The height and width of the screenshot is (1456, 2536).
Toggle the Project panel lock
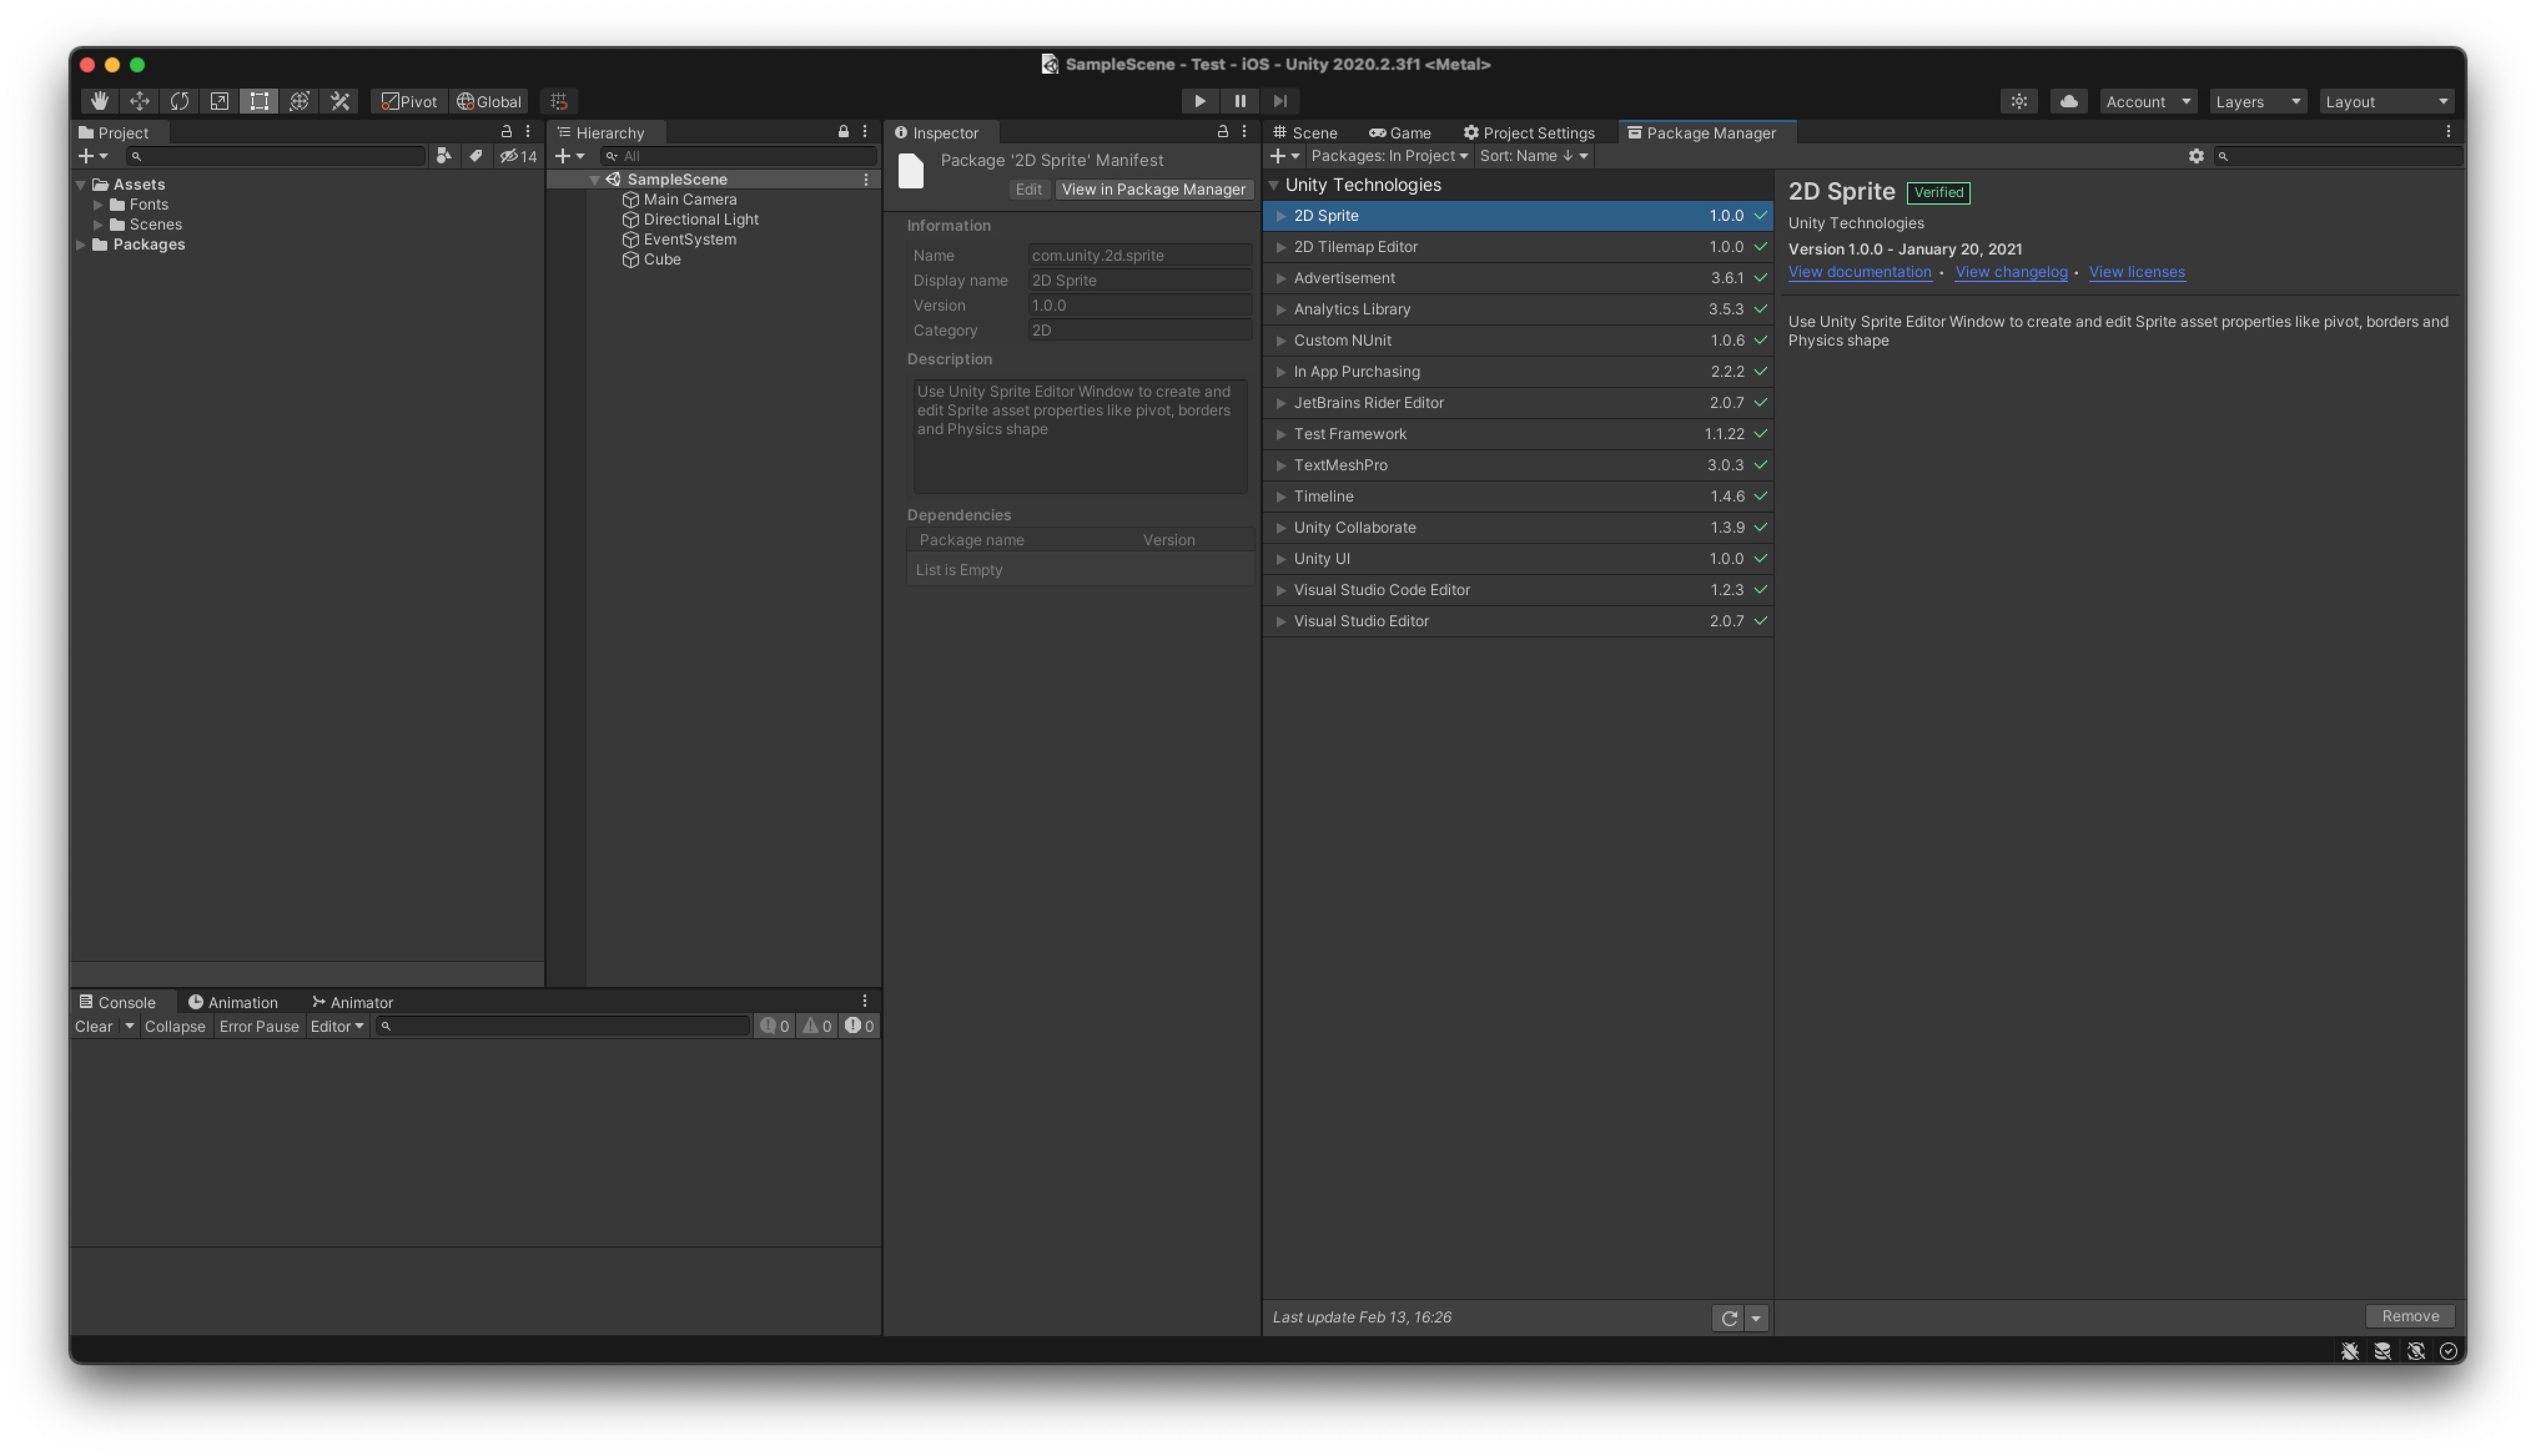pyautogui.click(x=506, y=132)
